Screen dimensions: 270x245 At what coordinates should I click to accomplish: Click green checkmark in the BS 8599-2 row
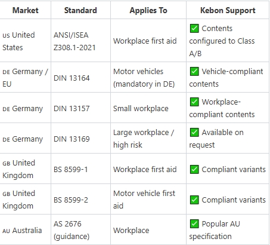(x=194, y=200)
